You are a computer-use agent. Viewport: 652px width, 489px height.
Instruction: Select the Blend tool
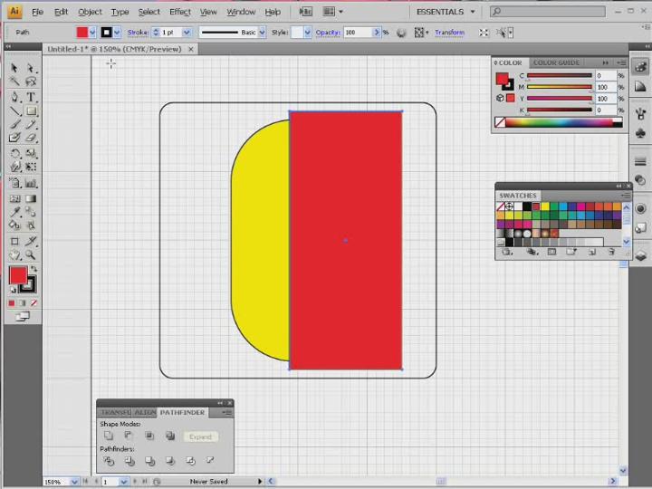click(x=31, y=212)
